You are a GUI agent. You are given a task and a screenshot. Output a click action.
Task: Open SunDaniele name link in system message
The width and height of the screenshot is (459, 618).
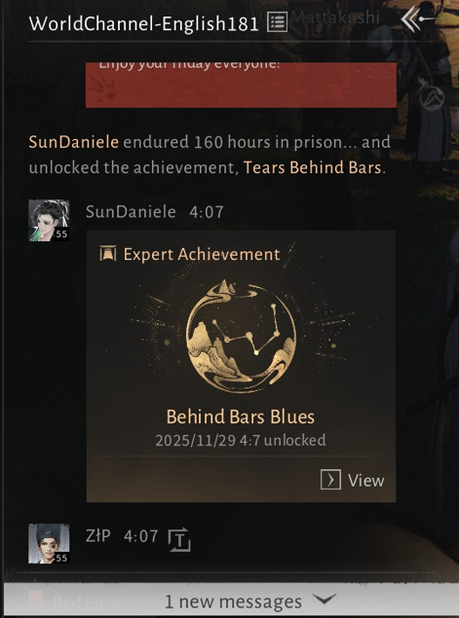tap(74, 142)
